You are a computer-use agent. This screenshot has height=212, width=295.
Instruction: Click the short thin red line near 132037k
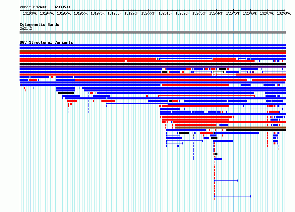pyautogui.click(x=212, y=130)
